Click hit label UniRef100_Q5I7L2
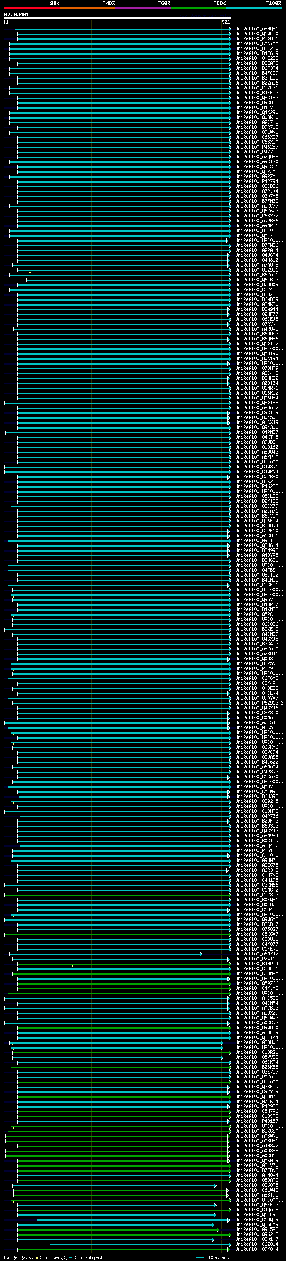The image size is (286, 1261). (x=257, y=235)
